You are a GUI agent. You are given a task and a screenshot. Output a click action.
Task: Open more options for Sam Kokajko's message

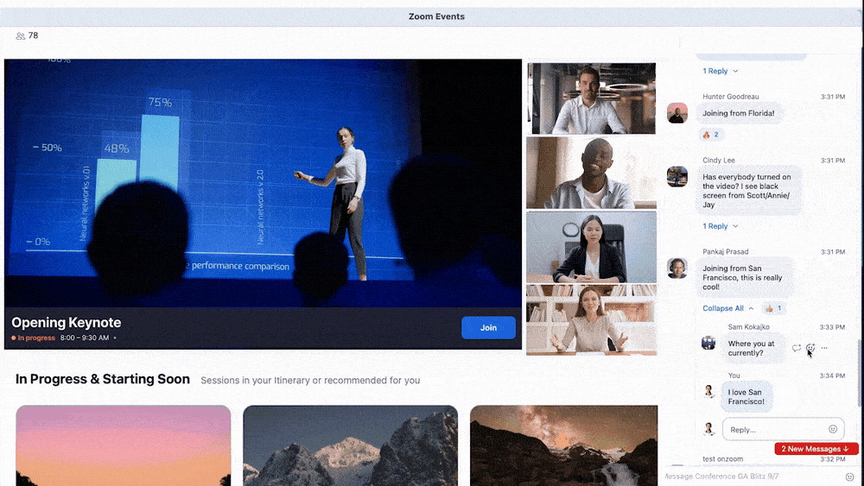coord(824,348)
